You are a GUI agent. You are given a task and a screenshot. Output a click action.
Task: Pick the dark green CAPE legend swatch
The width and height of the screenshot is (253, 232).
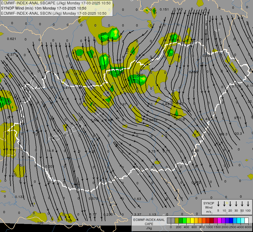point(181,220)
